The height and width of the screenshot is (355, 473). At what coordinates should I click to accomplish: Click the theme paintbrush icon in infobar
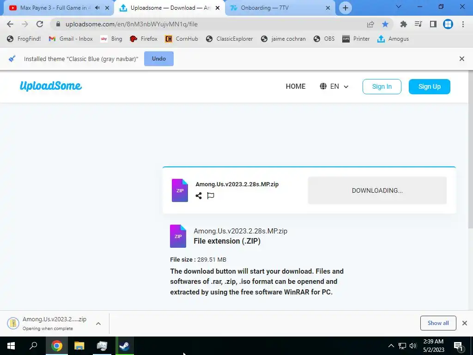(12, 59)
